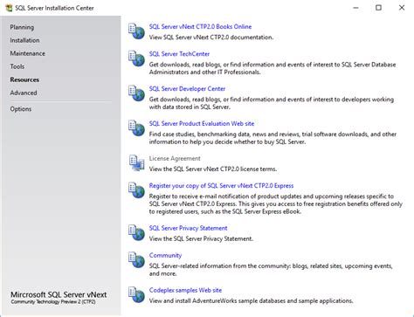Click 'Community Technology Preview 2 (CTP2)' text
The height and width of the screenshot is (317, 414).
click(53, 302)
